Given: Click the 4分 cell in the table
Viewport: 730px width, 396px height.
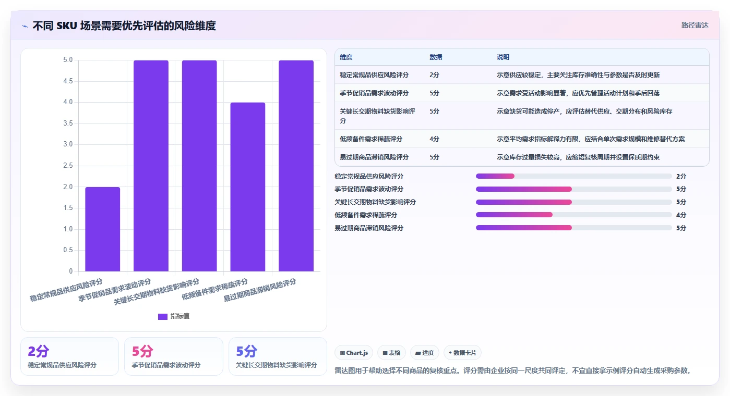Looking at the screenshot, I should click(434, 139).
